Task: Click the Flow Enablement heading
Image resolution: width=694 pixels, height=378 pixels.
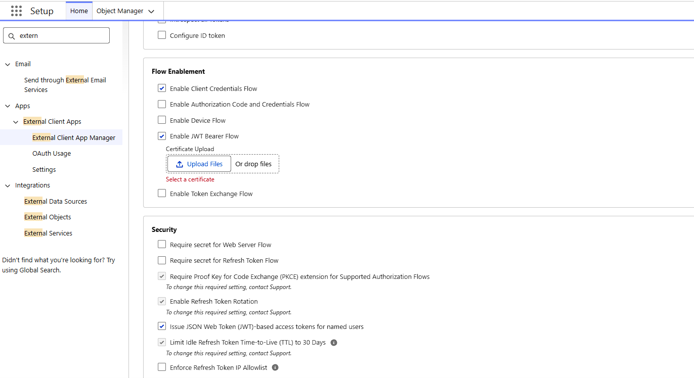Action: click(x=179, y=71)
